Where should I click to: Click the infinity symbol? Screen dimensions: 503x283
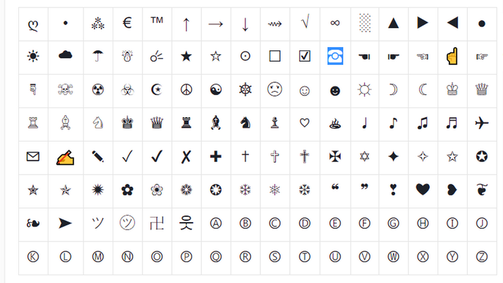tap(335, 23)
